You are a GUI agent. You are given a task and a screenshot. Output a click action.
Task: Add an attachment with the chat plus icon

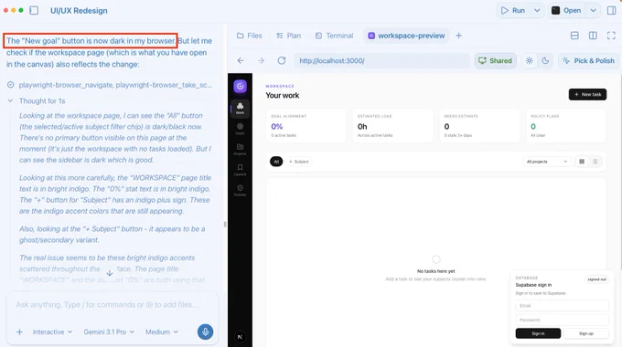pyautogui.click(x=19, y=332)
